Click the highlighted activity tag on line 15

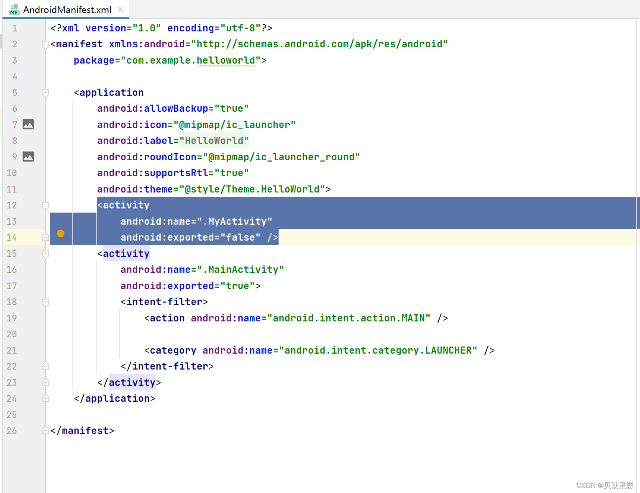click(126, 254)
